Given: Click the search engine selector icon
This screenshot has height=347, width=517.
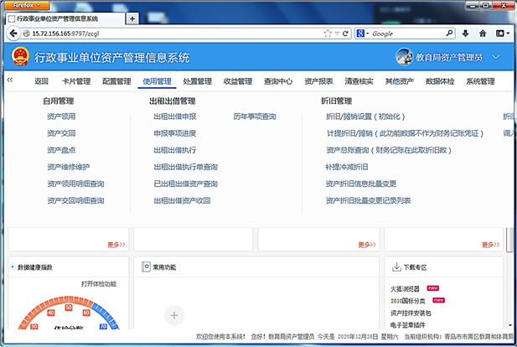Looking at the screenshot, I should [x=362, y=34].
